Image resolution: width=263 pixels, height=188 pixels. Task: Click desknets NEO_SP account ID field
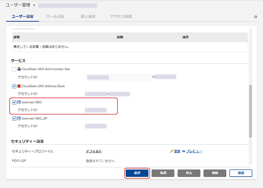tap(95, 126)
